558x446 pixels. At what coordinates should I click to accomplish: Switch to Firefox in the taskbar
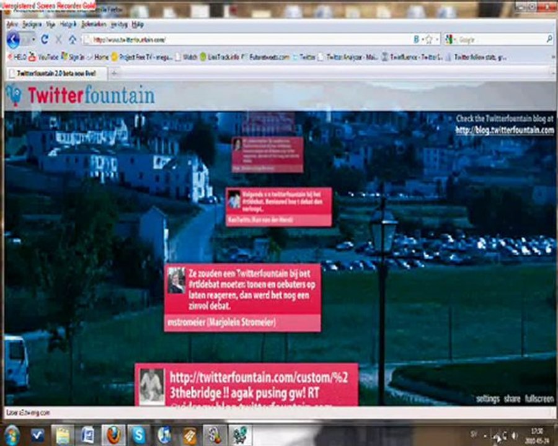[x=113, y=435]
